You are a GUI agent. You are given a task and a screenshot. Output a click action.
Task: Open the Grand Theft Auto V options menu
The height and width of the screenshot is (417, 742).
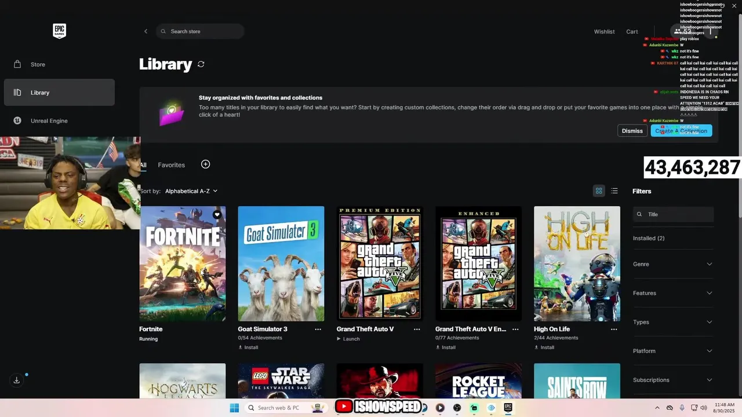click(x=417, y=329)
